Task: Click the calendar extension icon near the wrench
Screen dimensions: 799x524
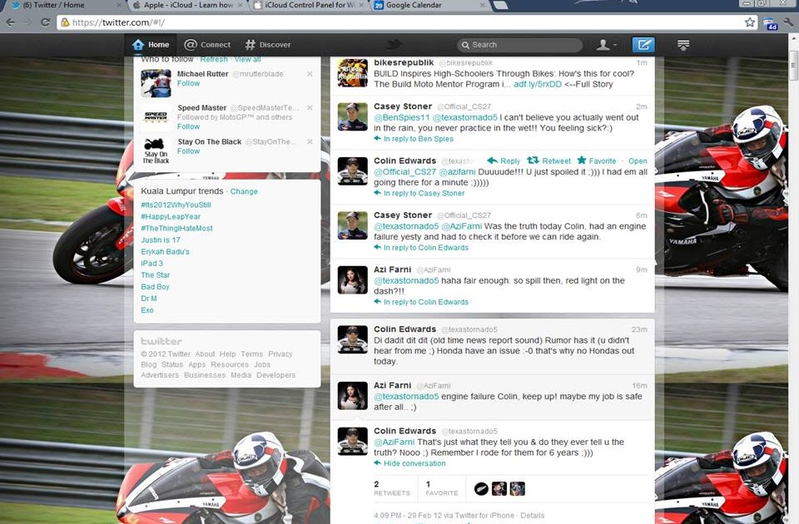Action: click(769, 23)
